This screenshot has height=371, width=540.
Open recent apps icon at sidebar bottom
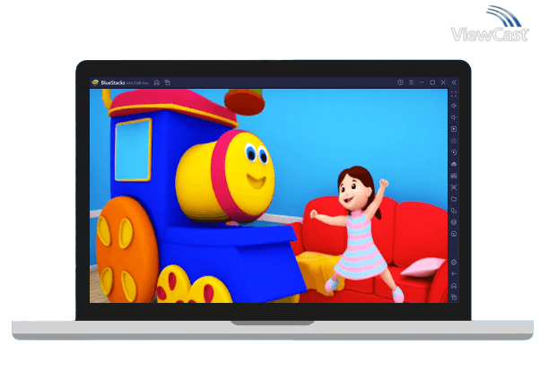tap(454, 298)
